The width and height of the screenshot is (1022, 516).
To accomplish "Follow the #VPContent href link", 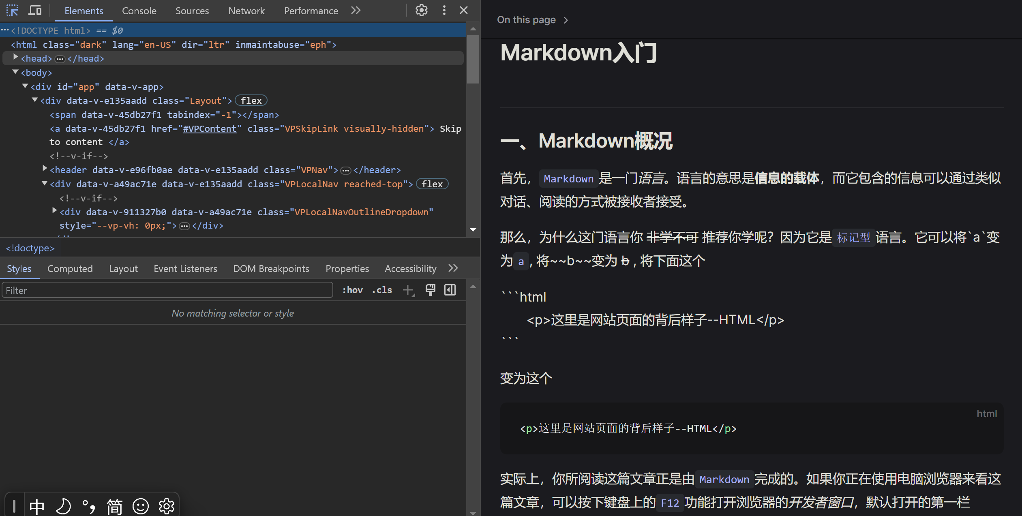I will [210, 128].
